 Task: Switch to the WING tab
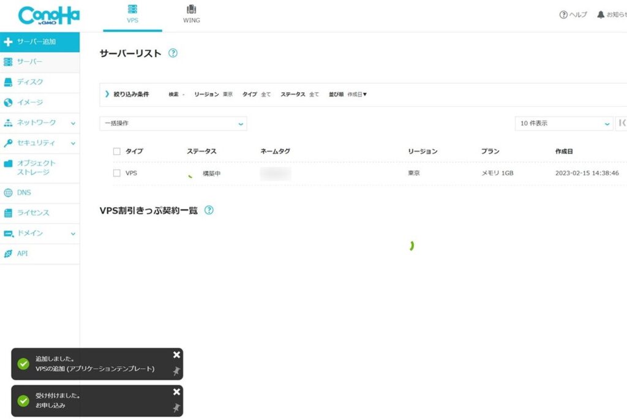[192, 15]
